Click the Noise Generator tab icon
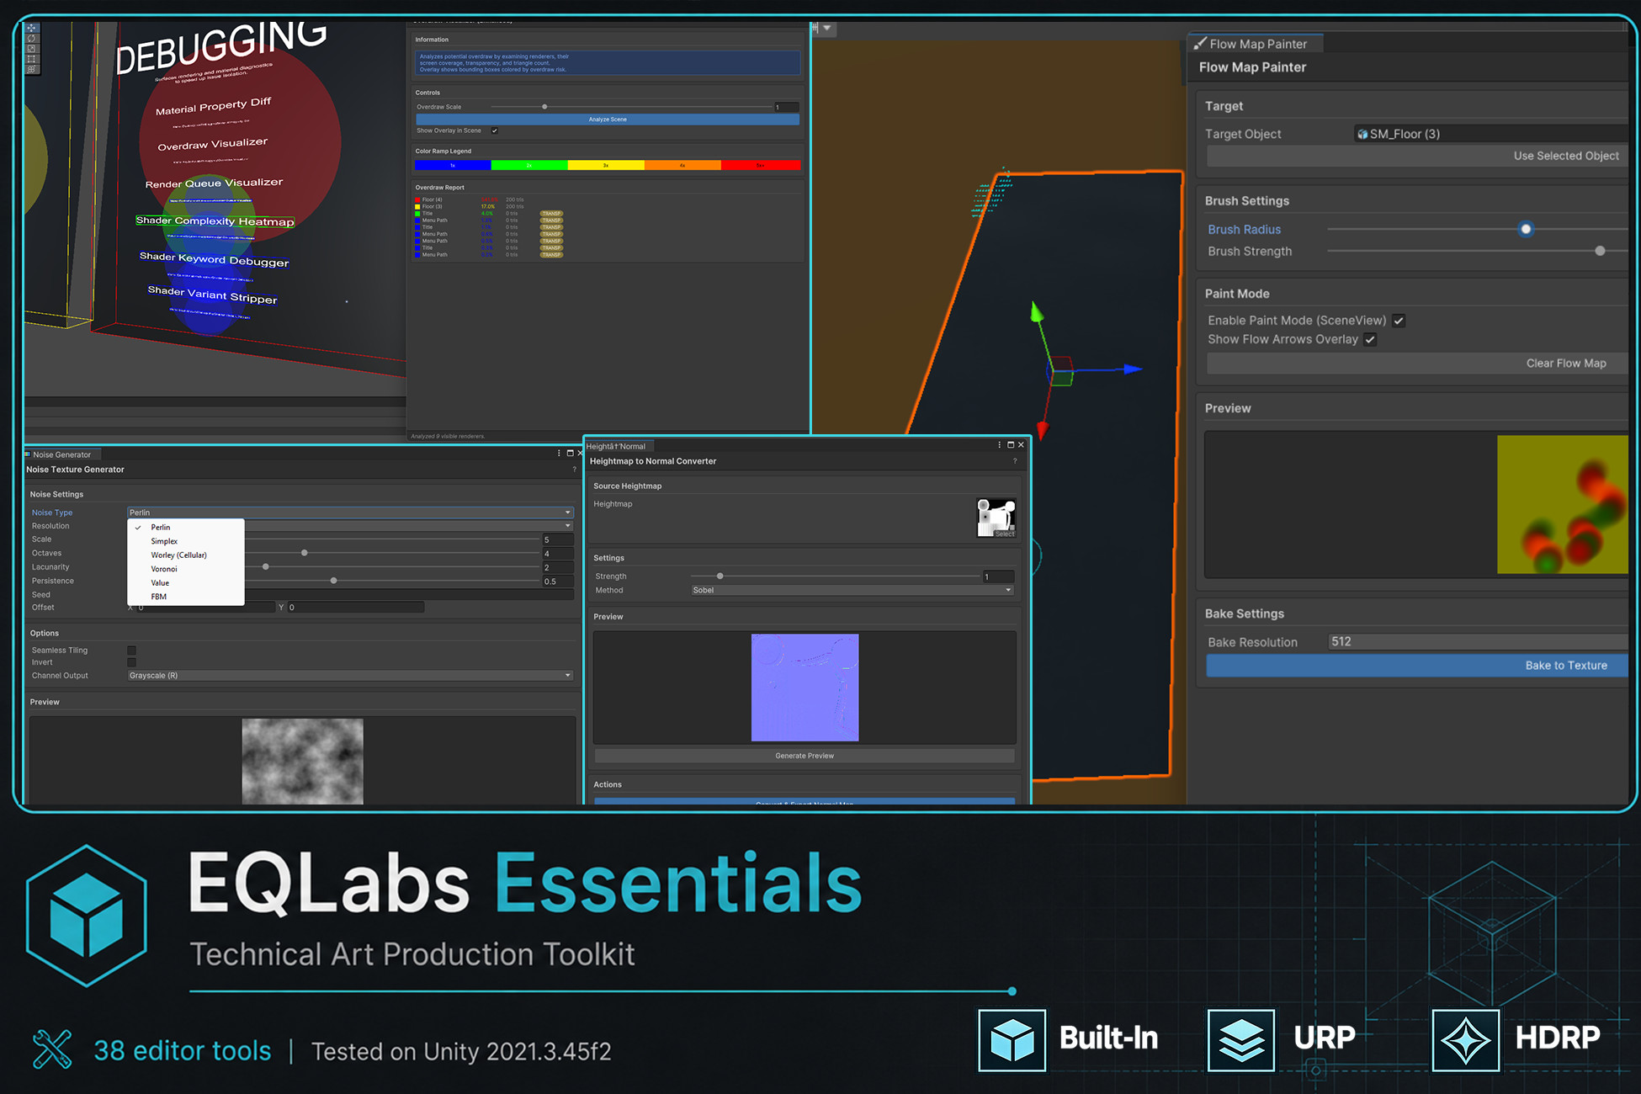This screenshot has width=1641, height=1094. click(28, 454)
